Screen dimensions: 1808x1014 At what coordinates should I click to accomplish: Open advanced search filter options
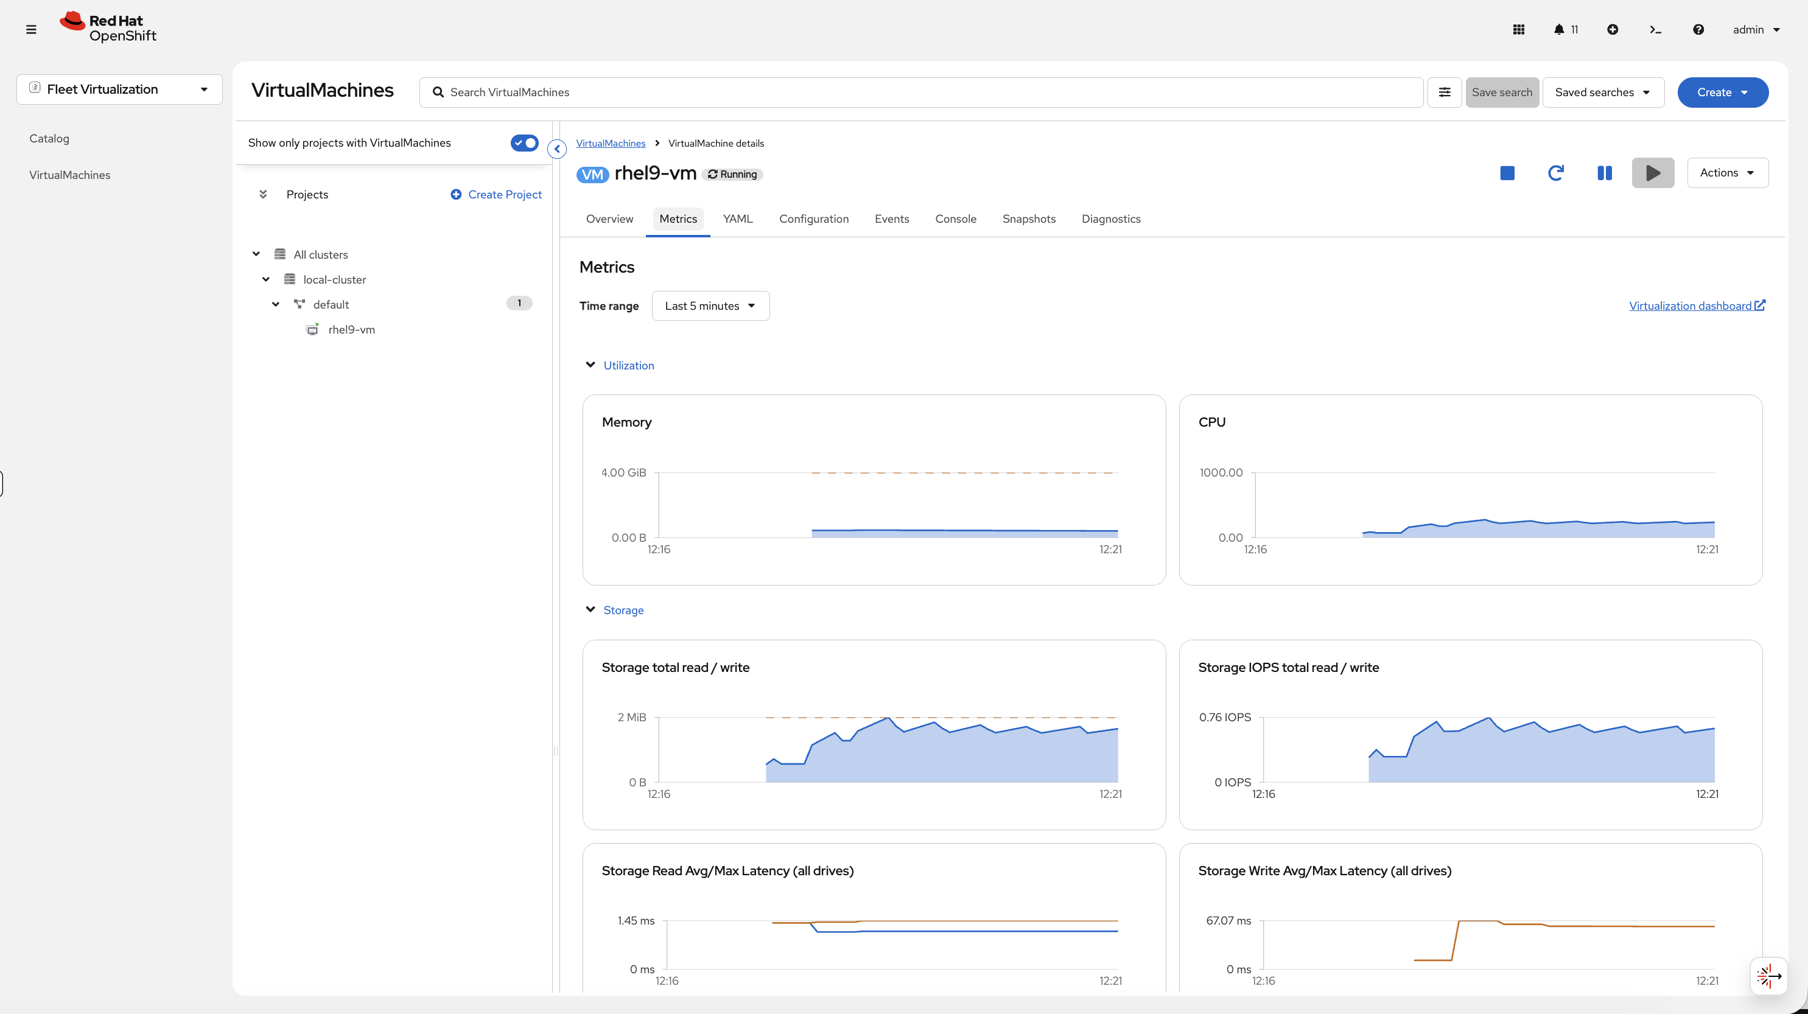[1445, 92]
